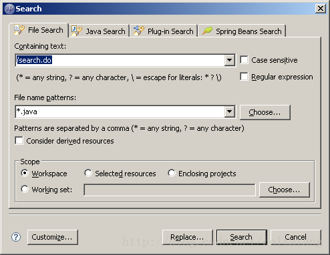Click the Java Search tab icon
The width and height of the screenshot is (330, 255).
click(76, 31)
